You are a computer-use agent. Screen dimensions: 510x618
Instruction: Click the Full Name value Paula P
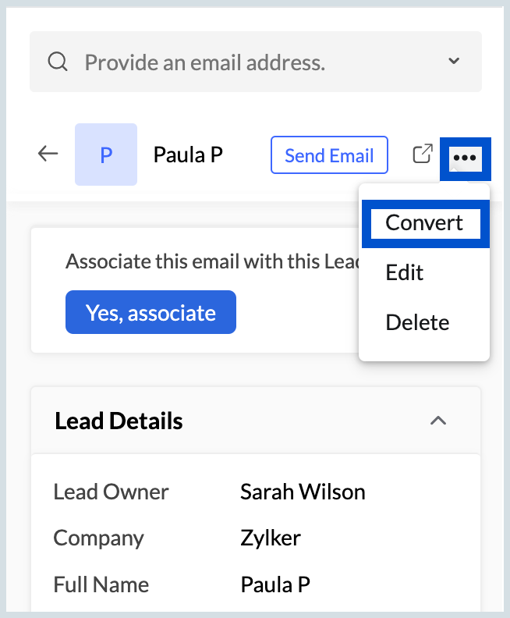(275, 584)
